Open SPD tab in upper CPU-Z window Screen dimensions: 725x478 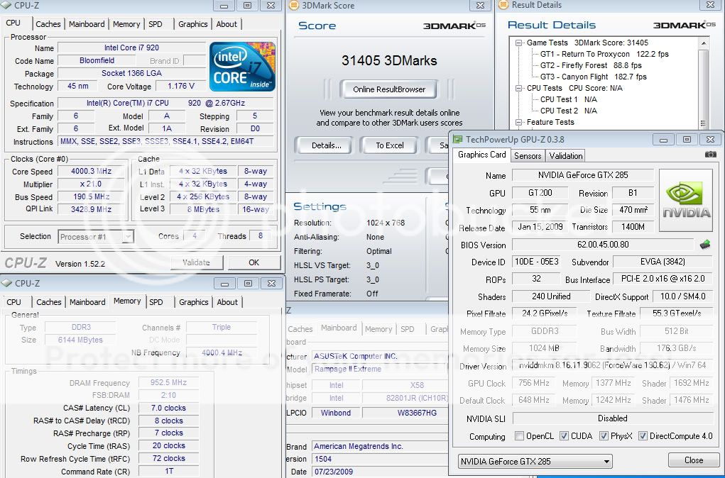coord(156,24)
